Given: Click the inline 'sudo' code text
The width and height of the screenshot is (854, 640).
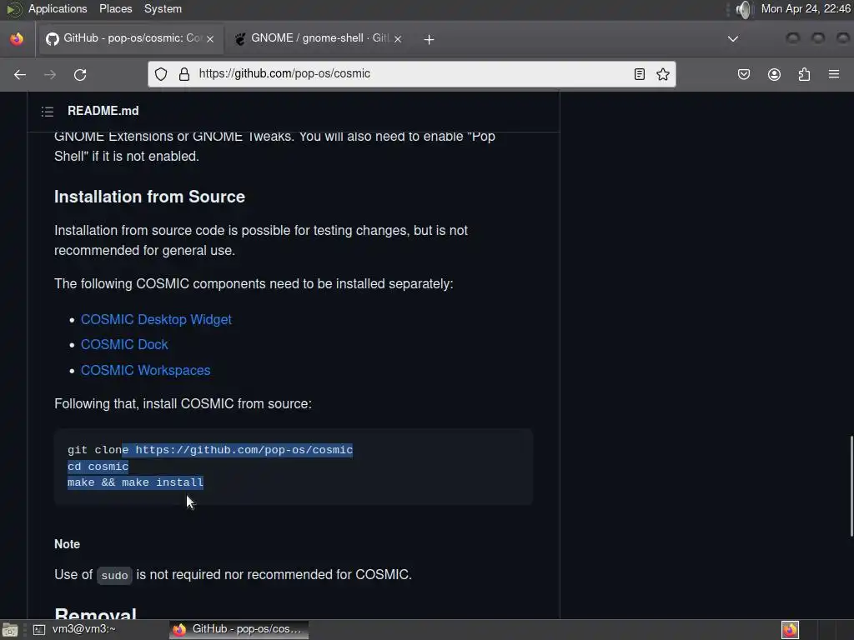Looking at the screenshot, I should (x=114, y=575).
